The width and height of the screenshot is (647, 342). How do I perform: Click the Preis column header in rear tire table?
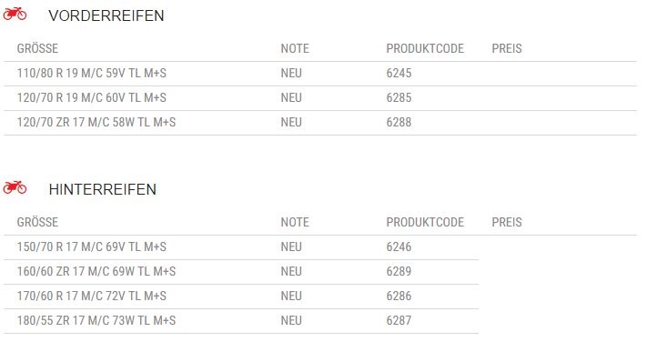507,222
